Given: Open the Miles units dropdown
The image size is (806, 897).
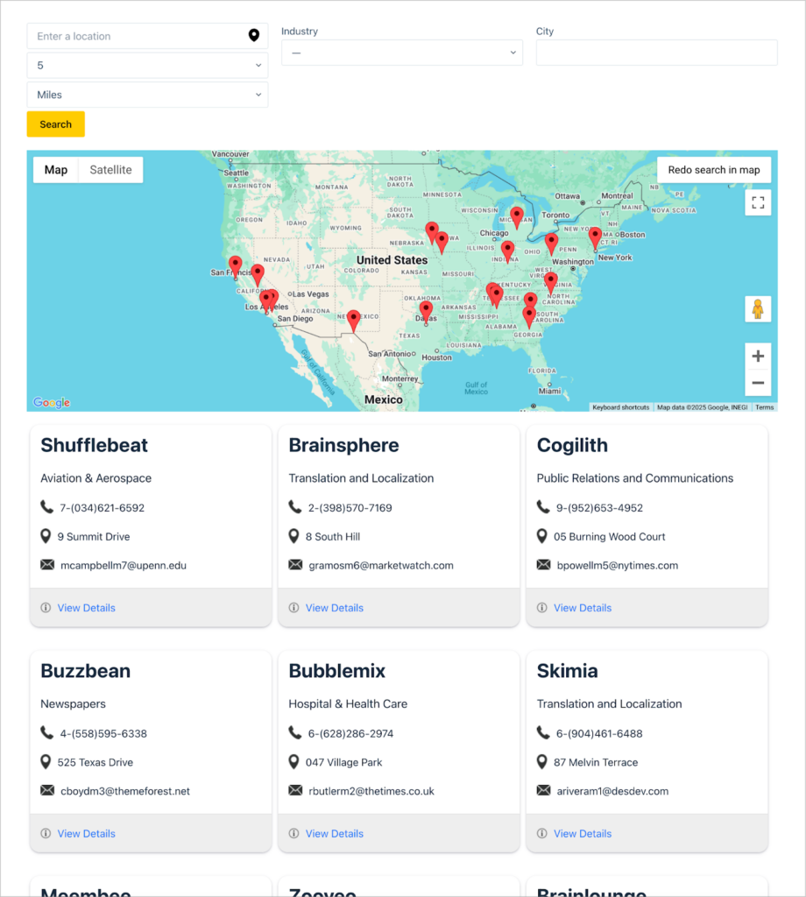Looking at the screenshot, I should click(x=146, y=94).
